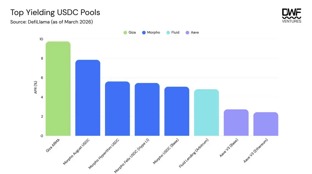Click the purple Aave legend dot

[x=187, y=33]
